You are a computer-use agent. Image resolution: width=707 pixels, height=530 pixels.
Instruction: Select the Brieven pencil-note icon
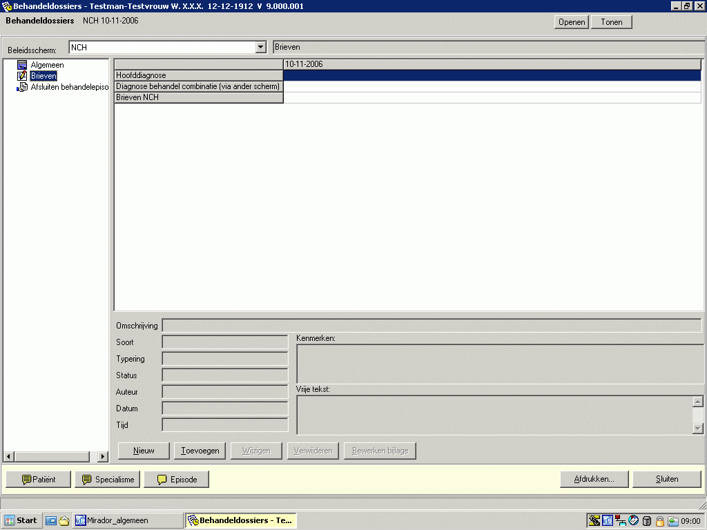[22, 76]
